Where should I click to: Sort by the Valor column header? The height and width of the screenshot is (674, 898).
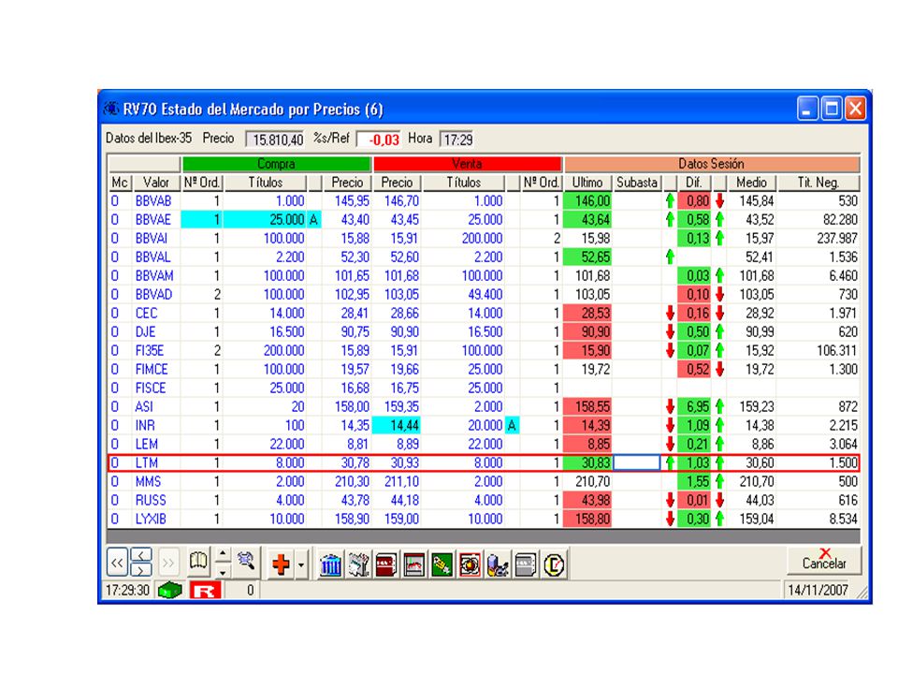(156, 183)
